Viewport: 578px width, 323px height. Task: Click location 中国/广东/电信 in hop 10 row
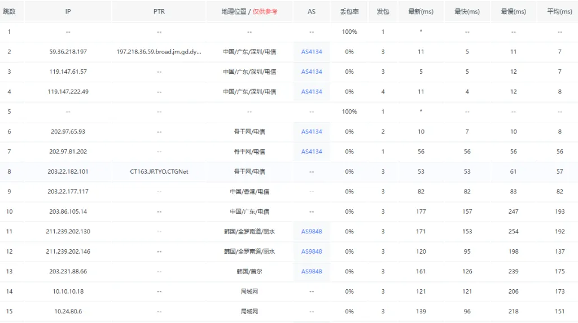(x=249, y=211)
